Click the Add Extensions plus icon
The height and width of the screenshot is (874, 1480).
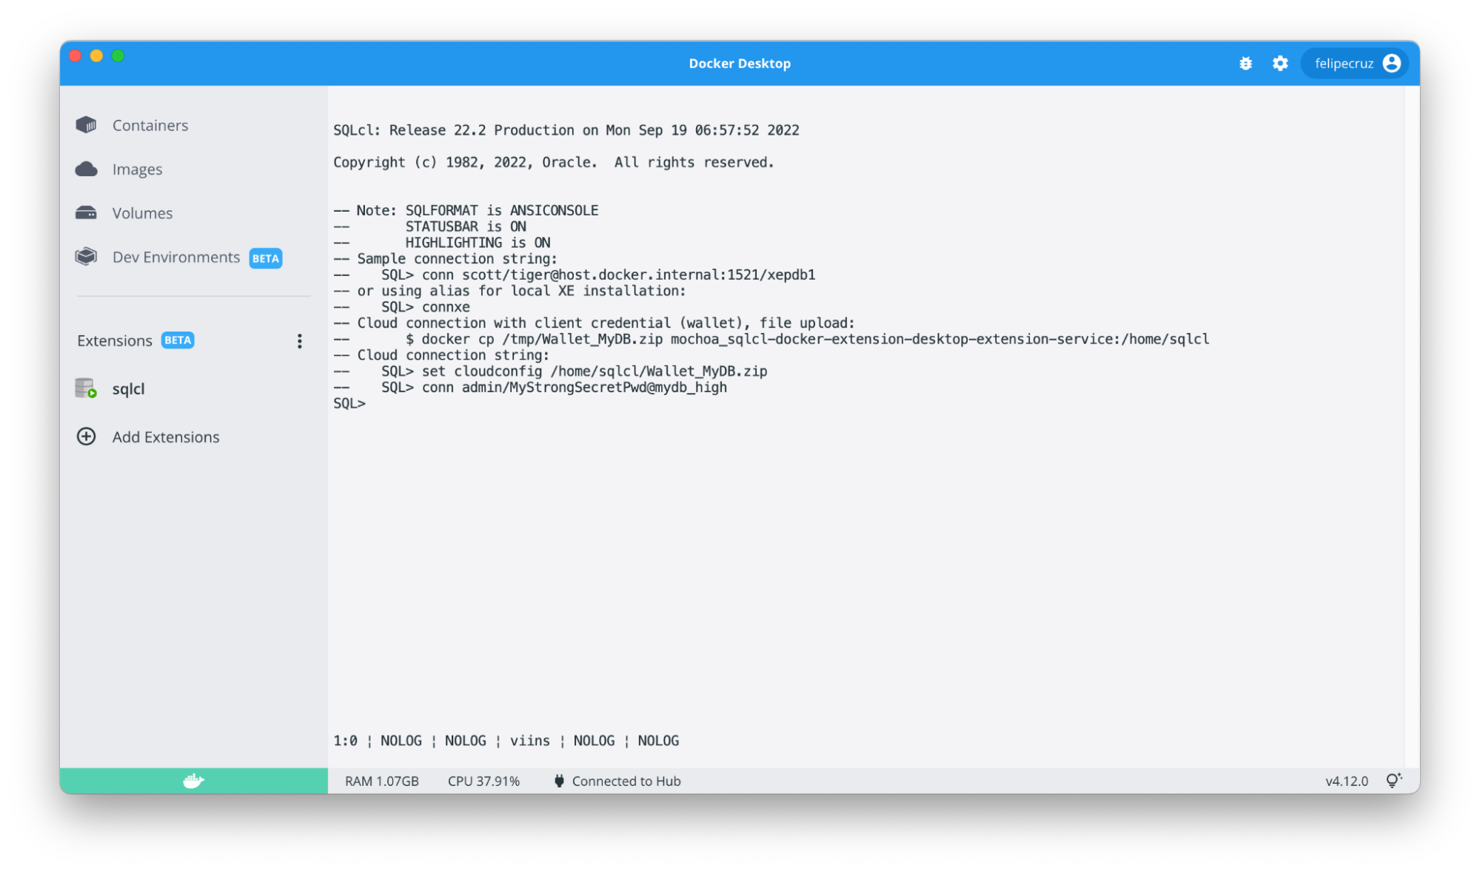(86, 437)
